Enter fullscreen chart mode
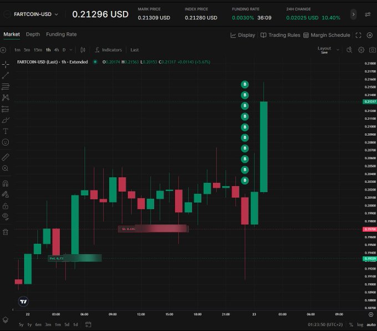 point(358,35)
